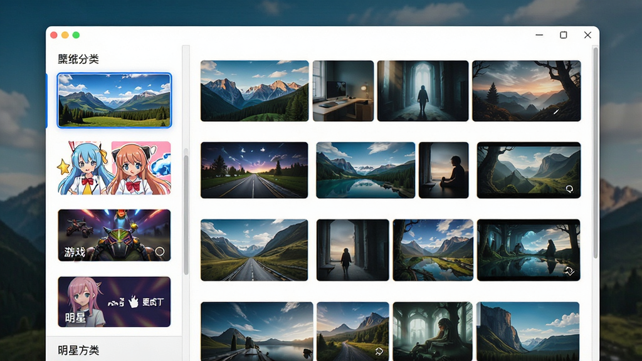Open the 游戏 category card
Image resolution: width=642 pixels, height=361 pixels.
point(114,235)
